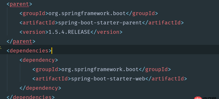Image resolution: width=219 pixels, height=99 pixels.
Task: Click closing </artifactId> tag on spring-boot-starter-web line
Action: (166, 79)
